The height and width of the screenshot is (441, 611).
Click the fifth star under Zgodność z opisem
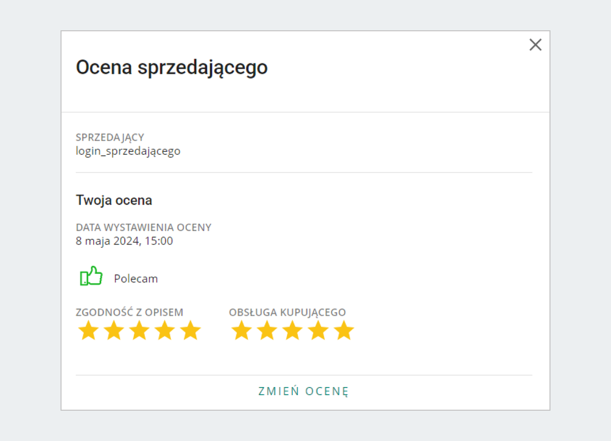pos(190,330)
